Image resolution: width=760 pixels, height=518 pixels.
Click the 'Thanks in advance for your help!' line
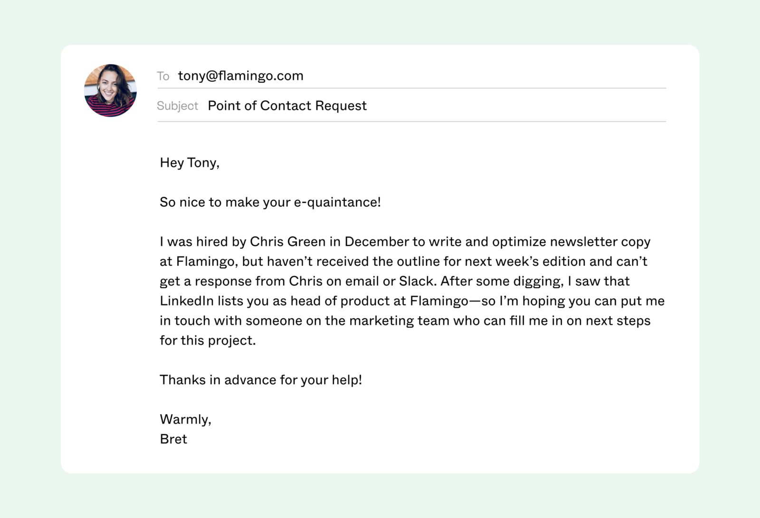[x=261, y=380]
